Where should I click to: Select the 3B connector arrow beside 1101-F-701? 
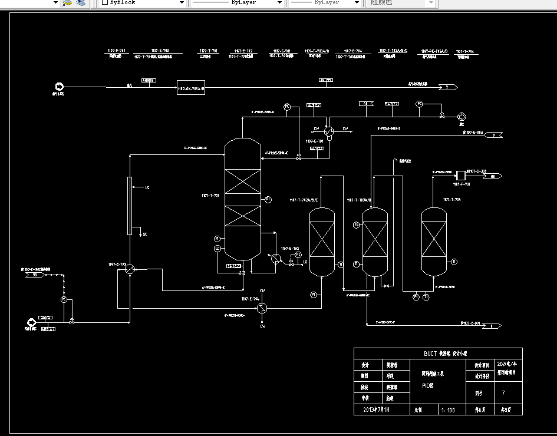tap(492, 176)
